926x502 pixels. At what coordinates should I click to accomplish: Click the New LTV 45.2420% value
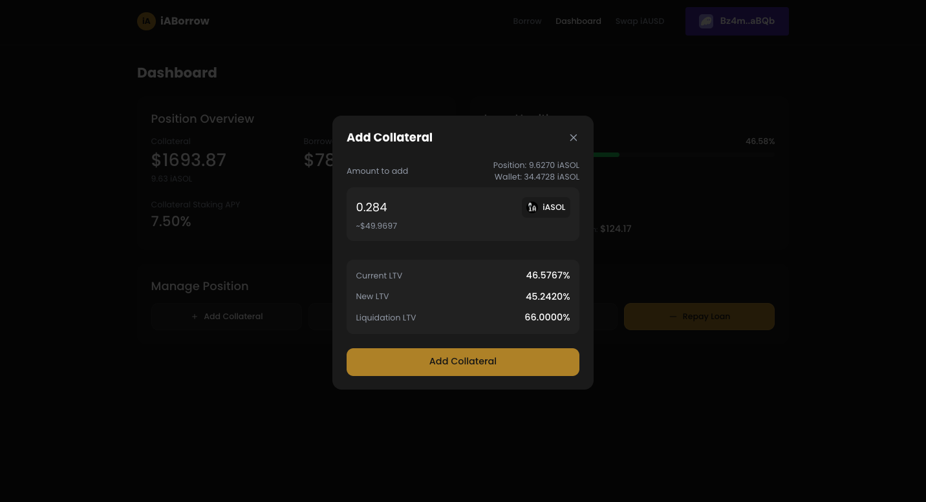click(x=548, y=297)
